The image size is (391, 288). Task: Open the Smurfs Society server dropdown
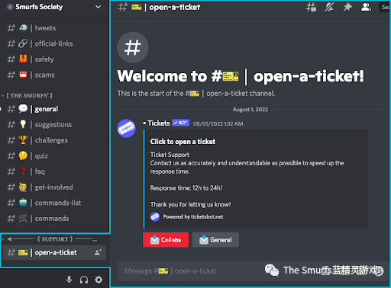(98, 7)
